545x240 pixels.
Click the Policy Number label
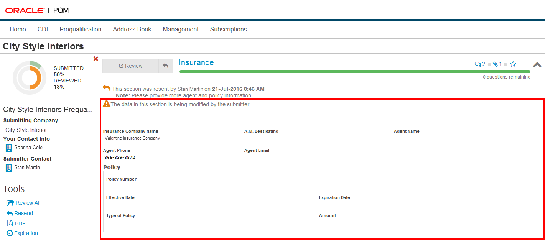pos(121,179)
